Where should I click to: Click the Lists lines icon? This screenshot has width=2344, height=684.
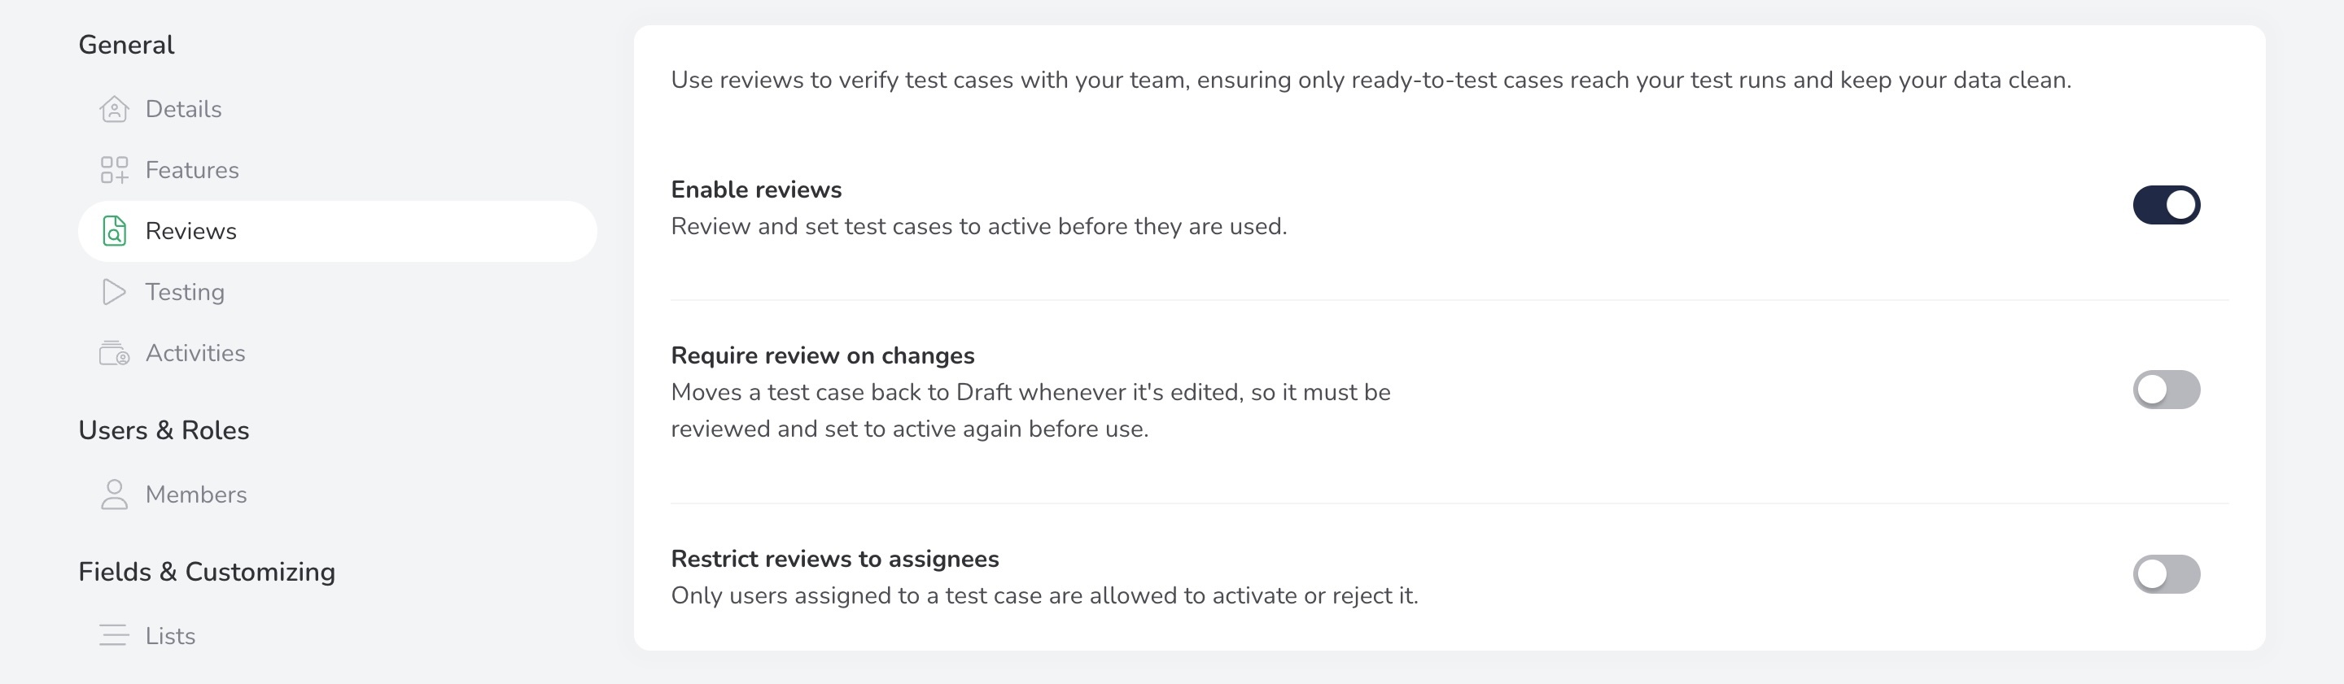click(114, 636)
